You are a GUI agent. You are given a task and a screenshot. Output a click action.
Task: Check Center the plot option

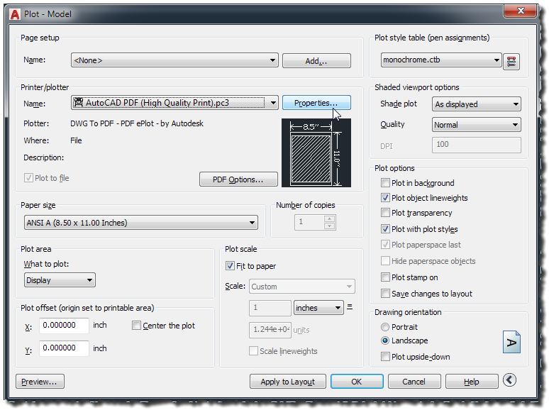coord(136,326)
